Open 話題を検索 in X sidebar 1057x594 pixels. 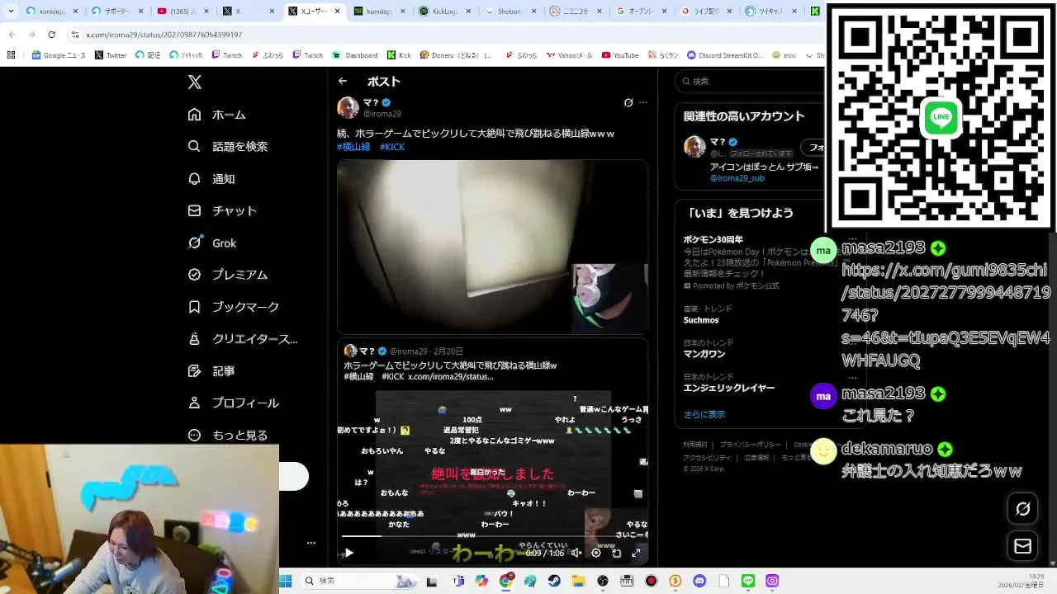pyautogui.click(x=228, y=146)
